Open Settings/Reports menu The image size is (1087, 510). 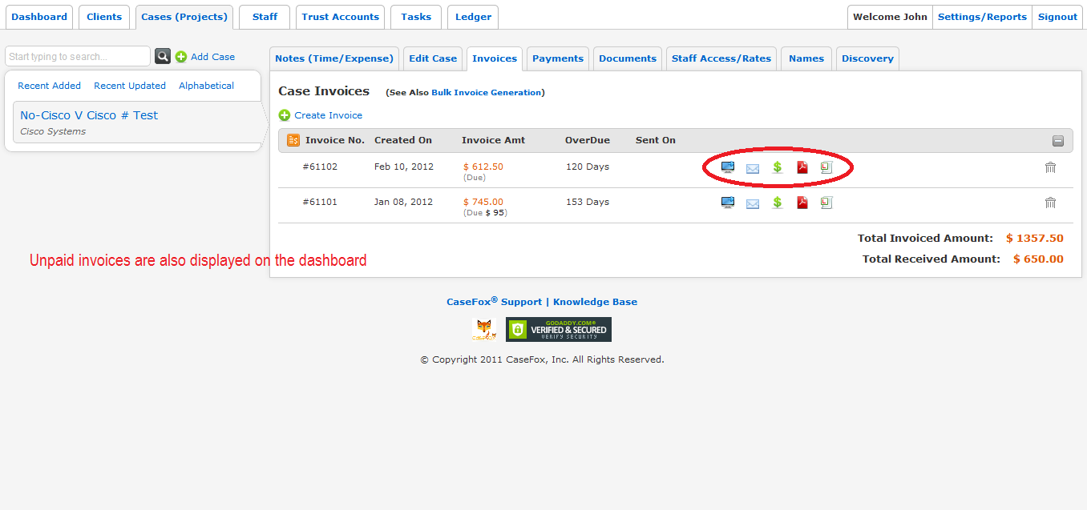(982, 17)
